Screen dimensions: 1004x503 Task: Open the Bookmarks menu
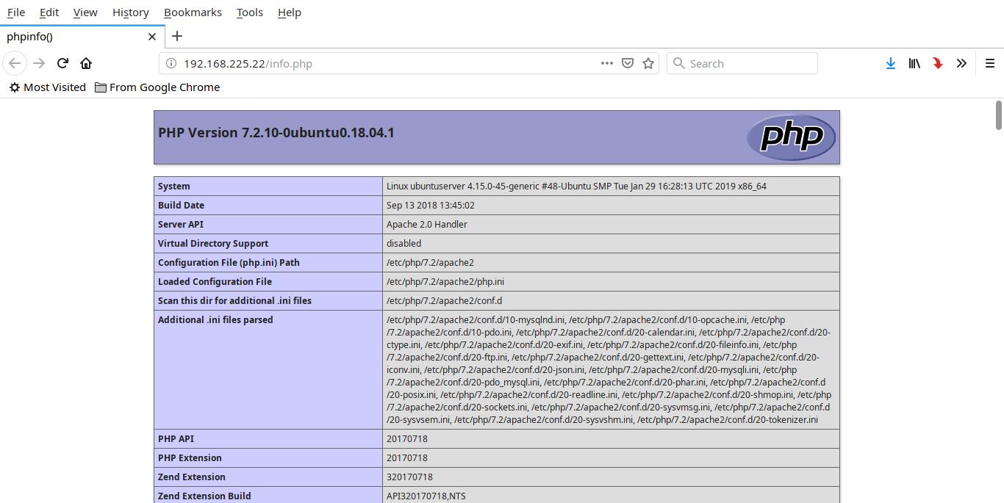[193, 12]
